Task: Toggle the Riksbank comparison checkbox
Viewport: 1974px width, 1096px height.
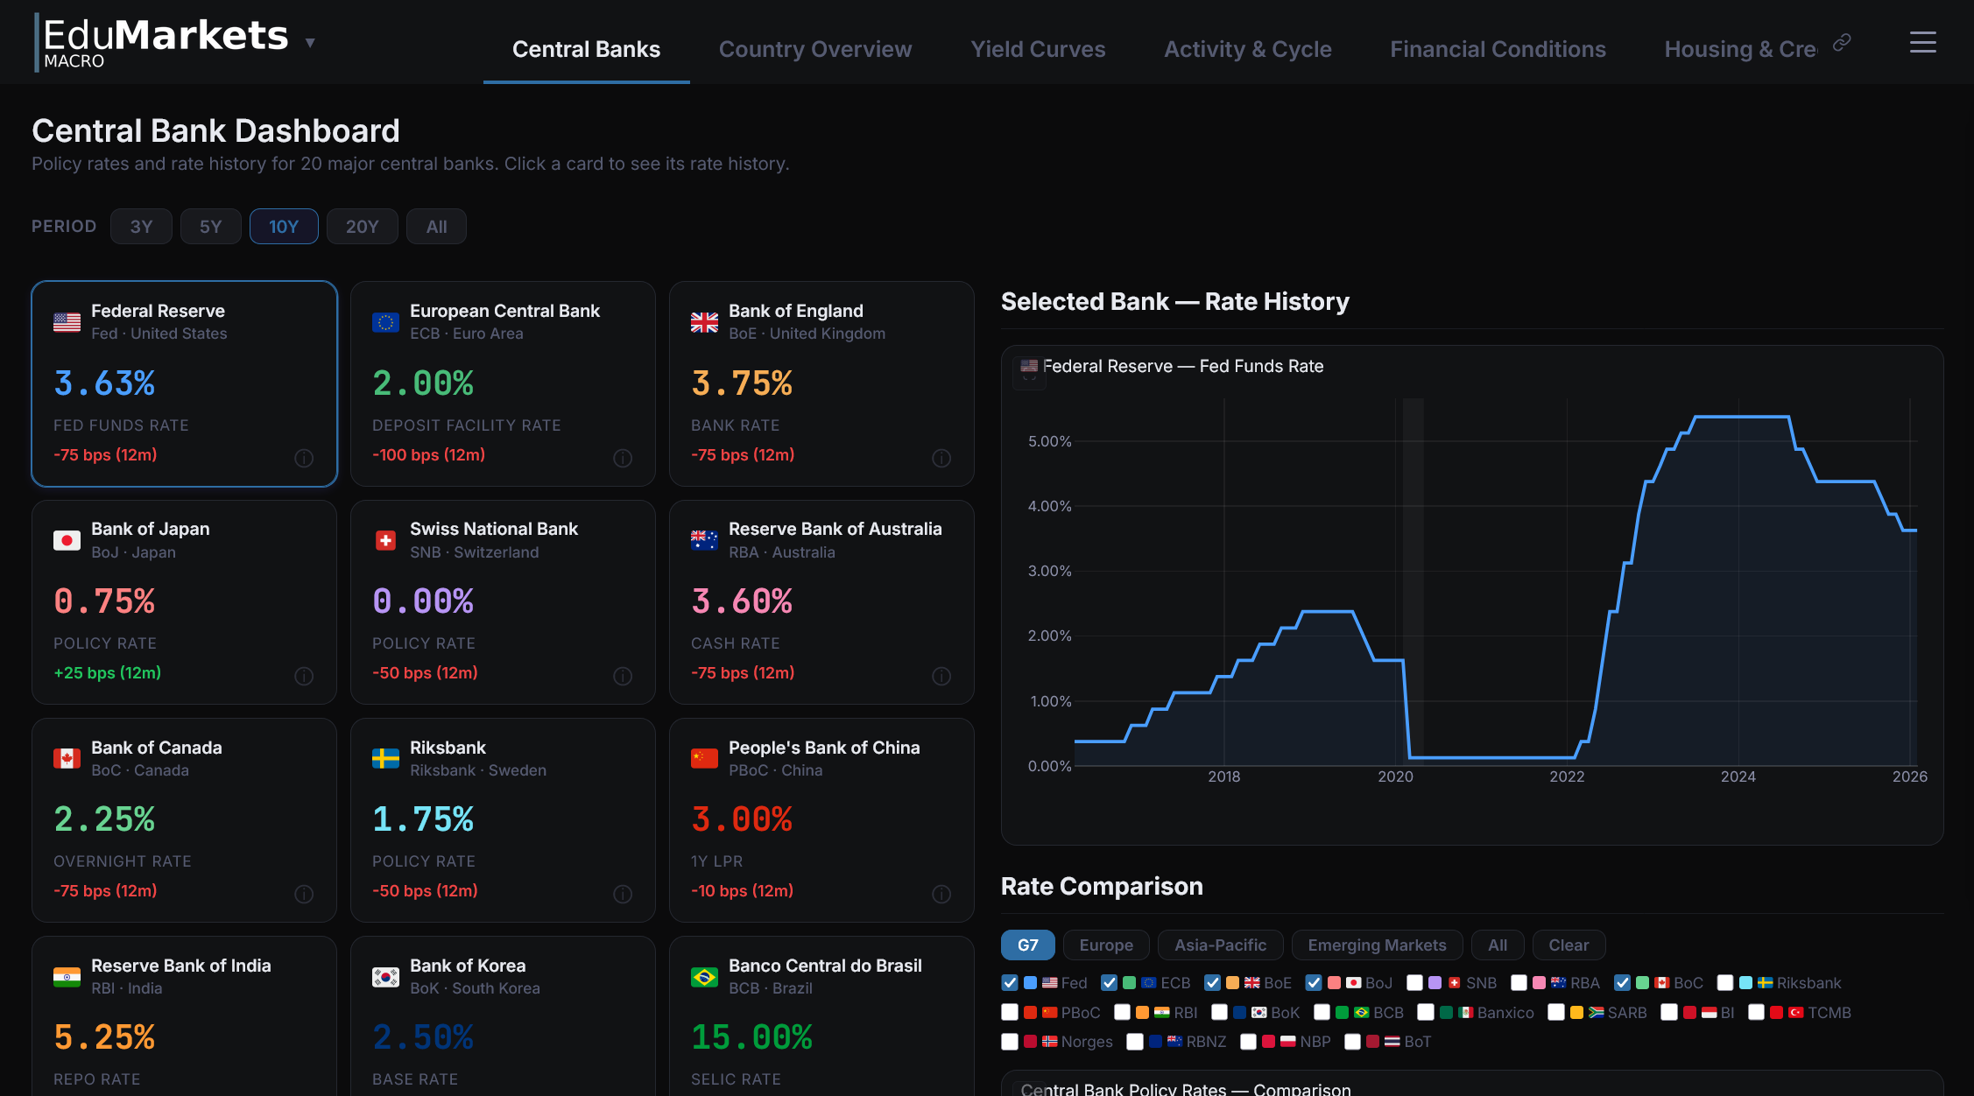Action: tap(1727, 982)
